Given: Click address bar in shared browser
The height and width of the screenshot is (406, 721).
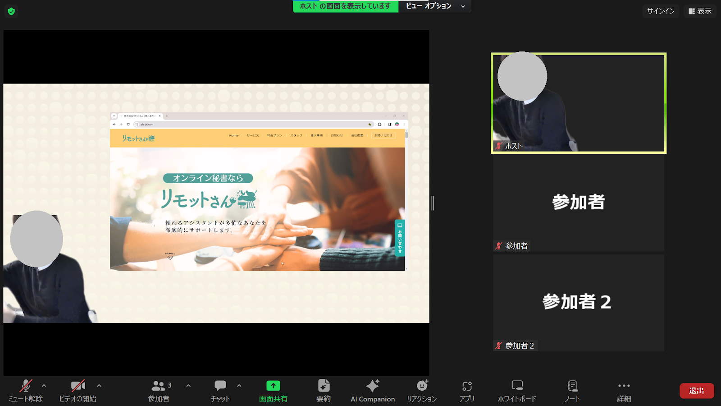Looking at the screenshot, I should click(254, 124).
